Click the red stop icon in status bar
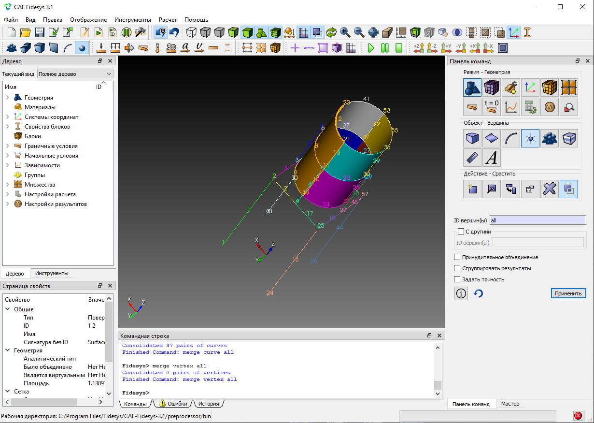Viewport: 594px width, 423px height. pyautogui.click(x=578, y=416)
